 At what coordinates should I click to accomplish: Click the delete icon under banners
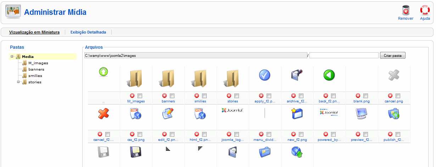pos(164,96)
